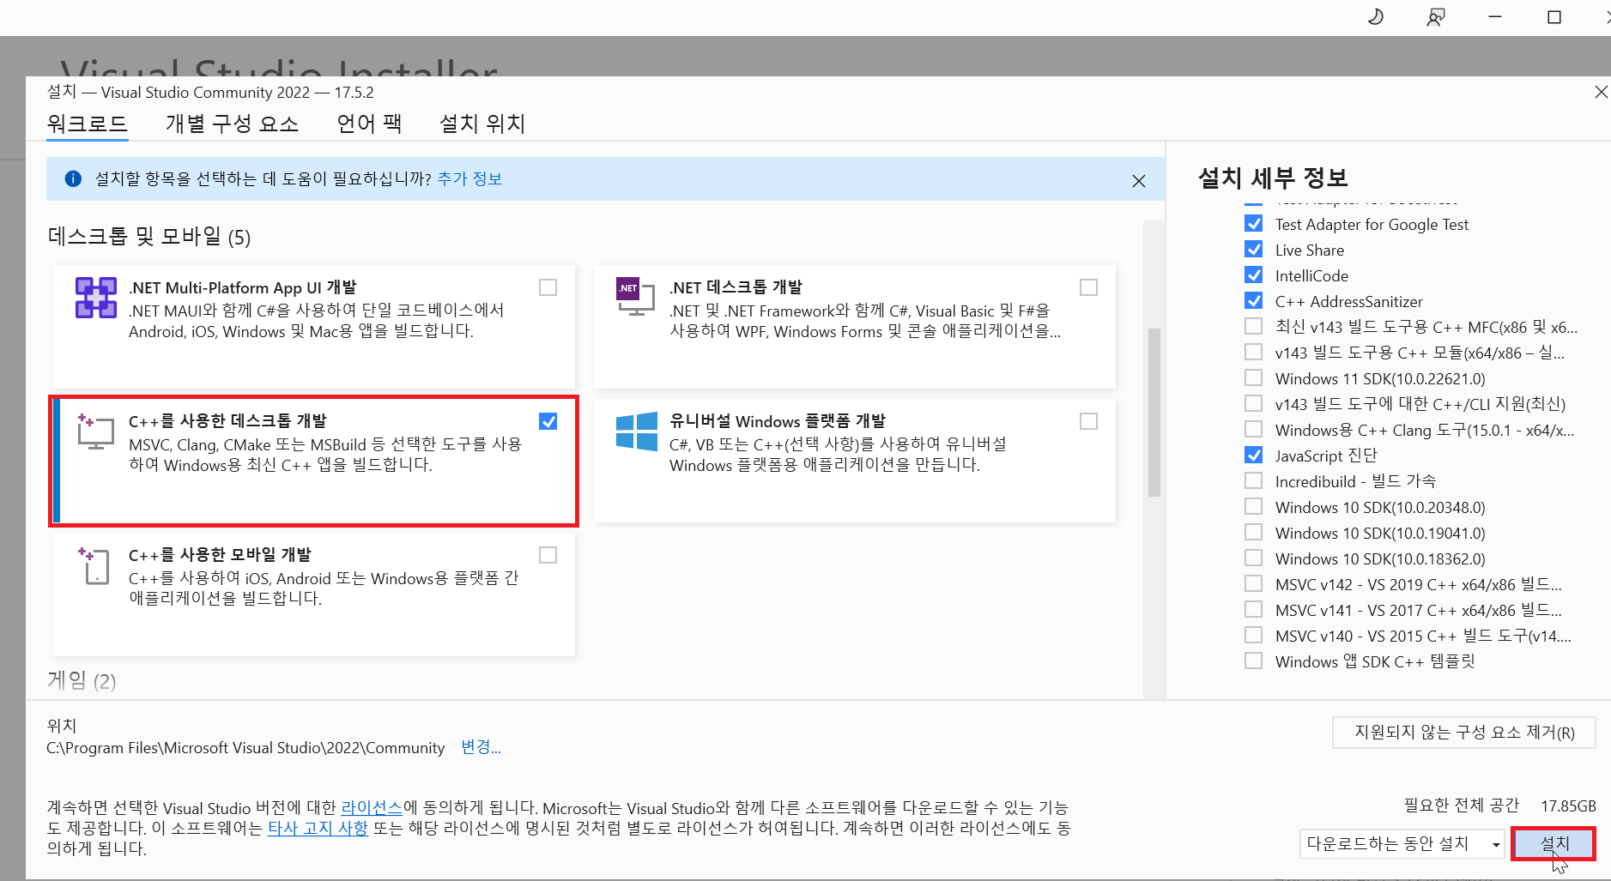The width and height of the screenshot is (1611, 881).
Task: Click 지원되지 않는 구성 요소 제거(R) button
Action: click(1463, 733)
